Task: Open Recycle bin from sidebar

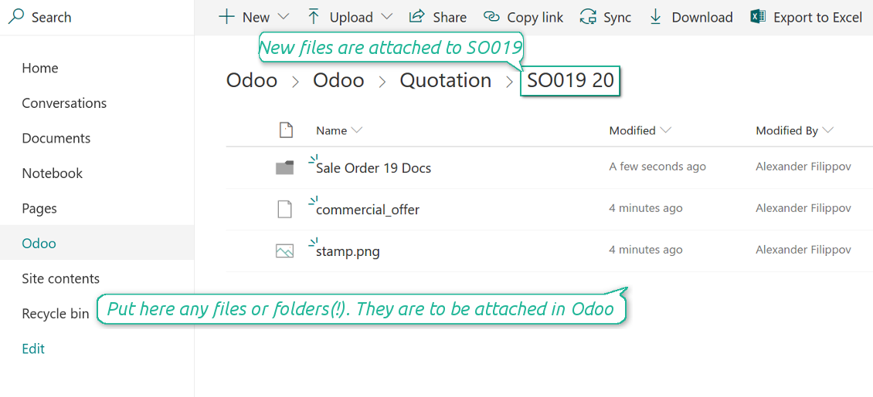Action: 56,314
